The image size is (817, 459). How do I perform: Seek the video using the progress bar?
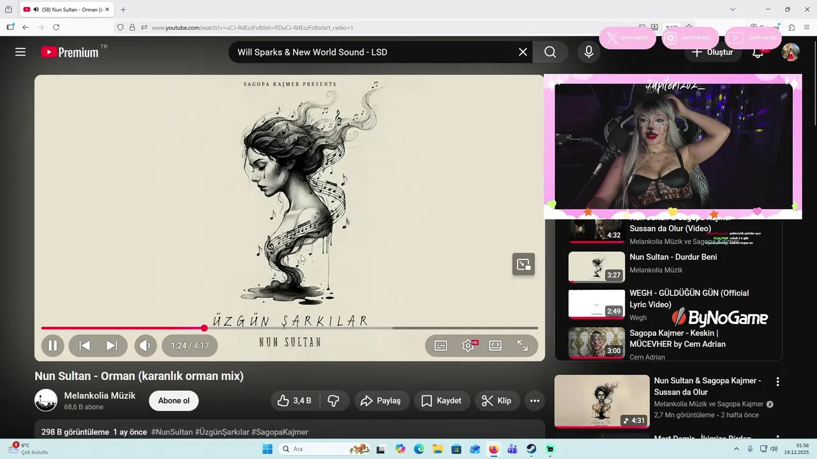pyautogui.click(x=290, y=328)
